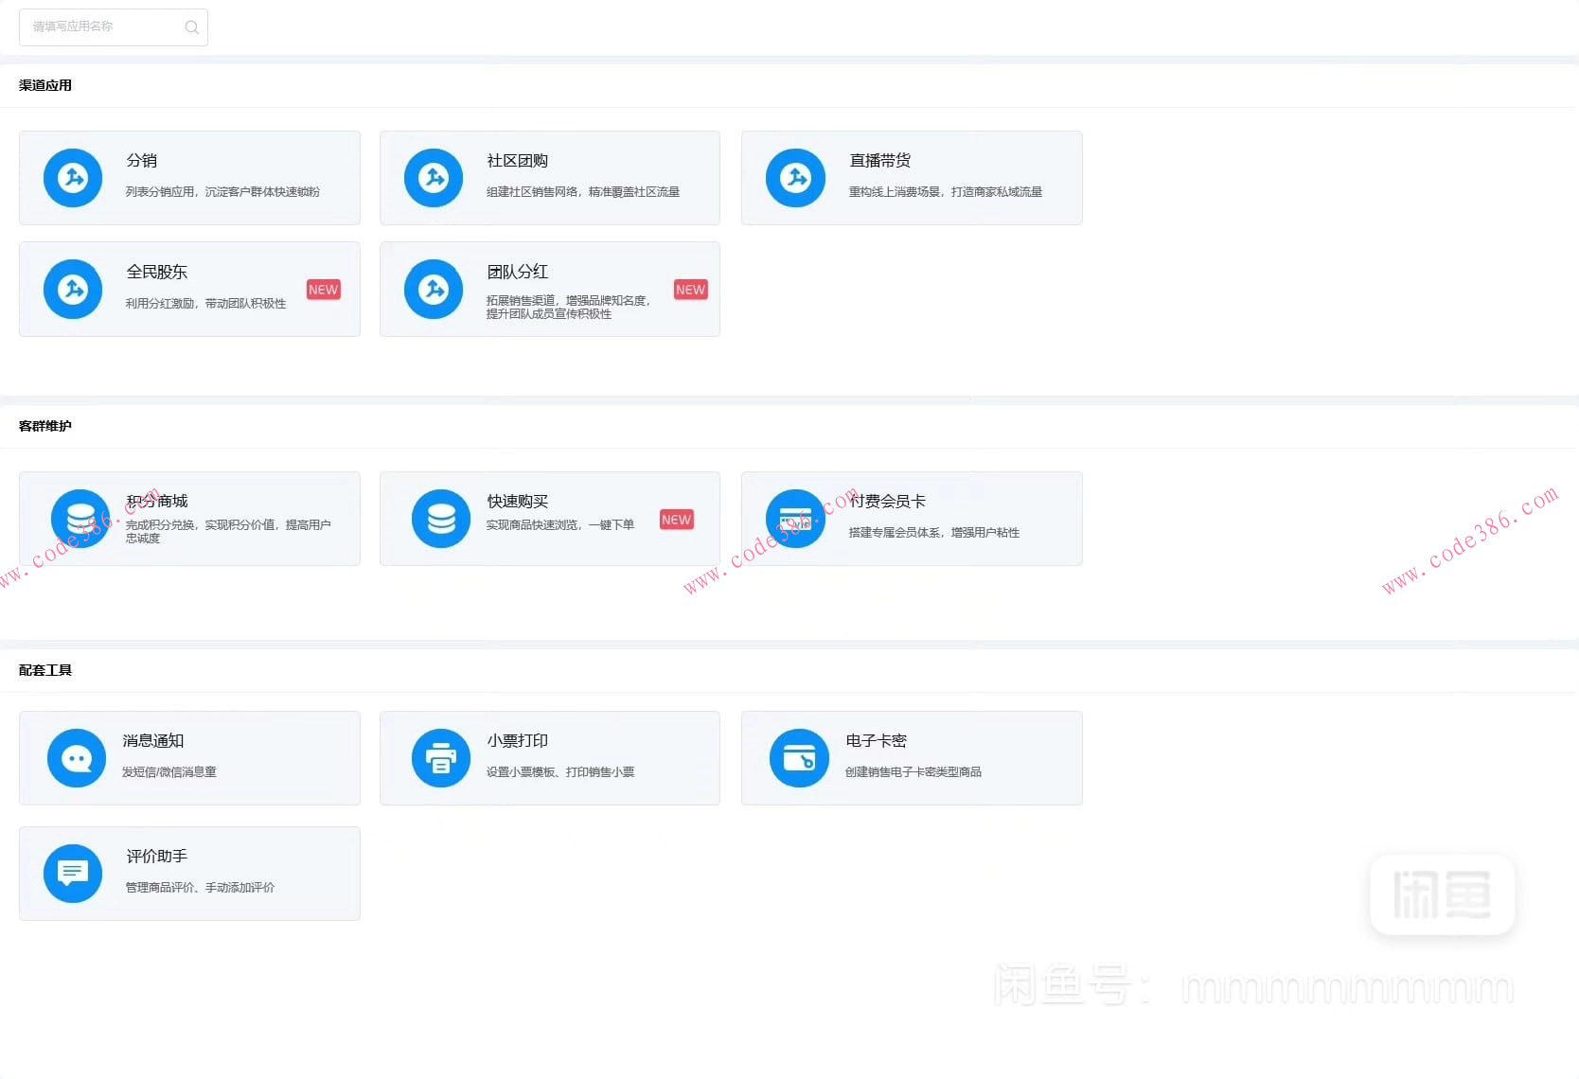Screen dimensions: 1579x1079
Task: Click the 消息通知 chat bubble icon
Action: click(x=77, y=758)
